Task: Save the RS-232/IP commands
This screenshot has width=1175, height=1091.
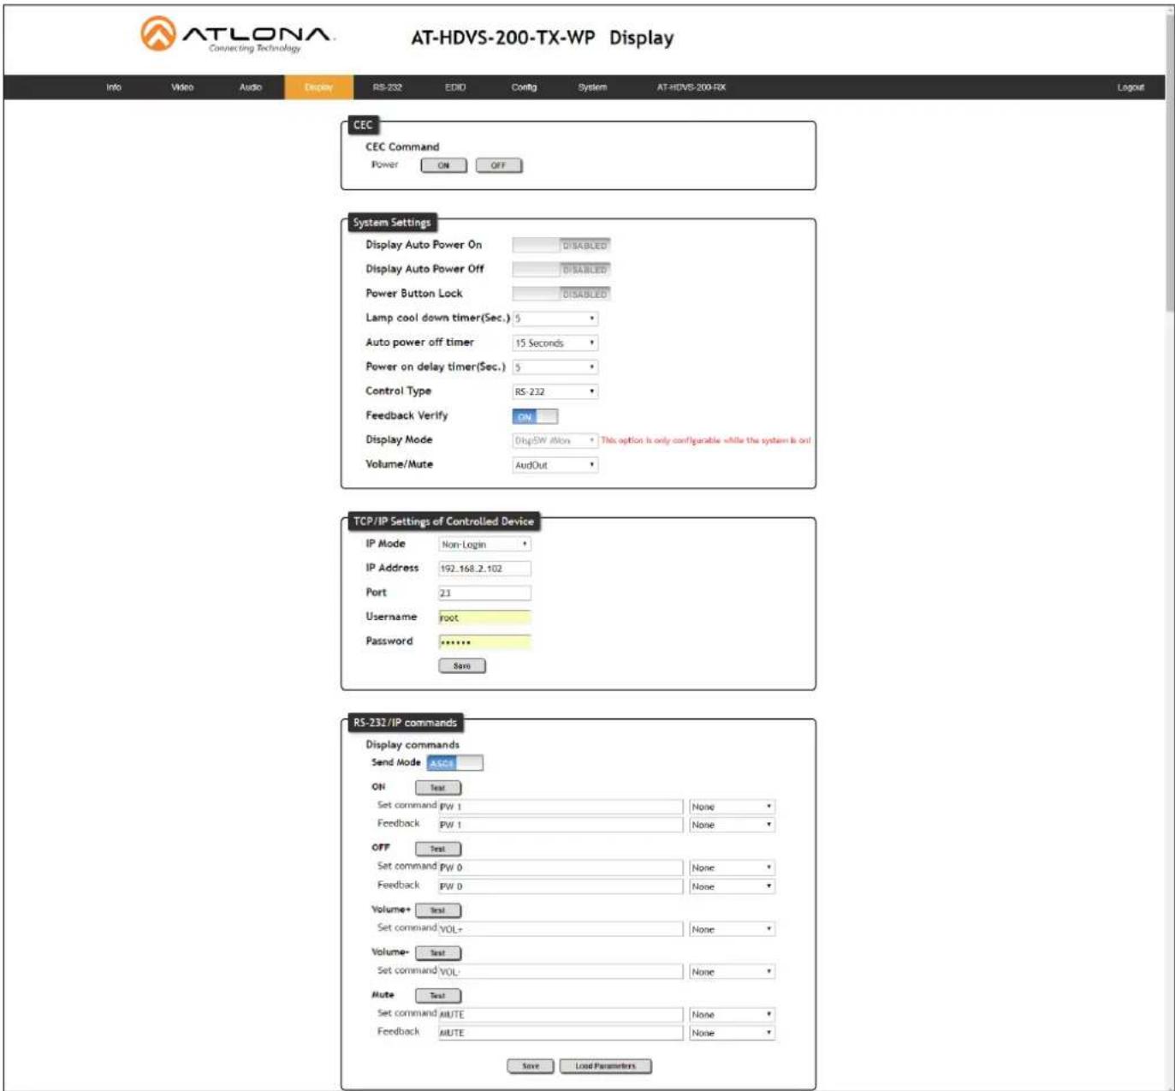Action: (x=531, y=1066)
